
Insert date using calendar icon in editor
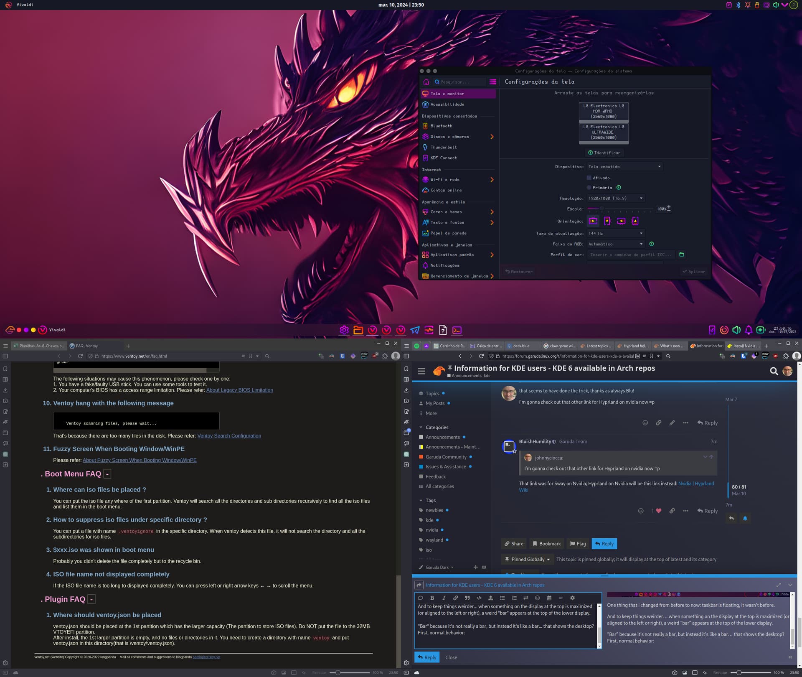point(549,598)
